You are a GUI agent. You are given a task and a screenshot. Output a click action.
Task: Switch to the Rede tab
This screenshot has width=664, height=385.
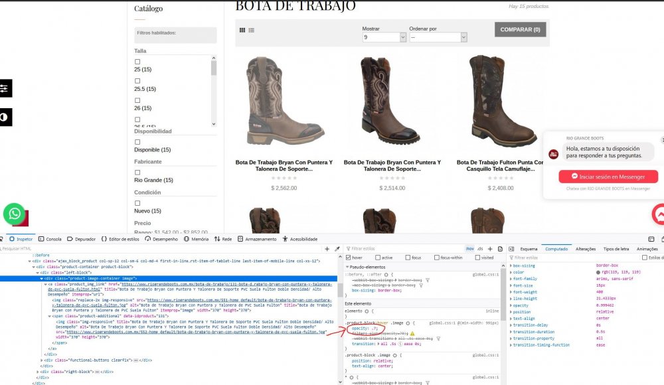point(223,239)
